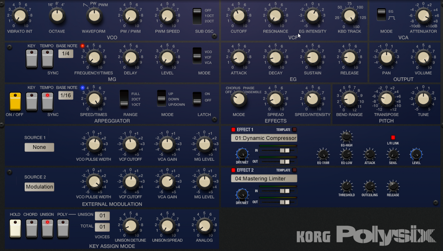The width and height of the screenshot is (443, 251).
Task: Toggle the Effect 1 on/off red LED
Action: pos(233,129)
